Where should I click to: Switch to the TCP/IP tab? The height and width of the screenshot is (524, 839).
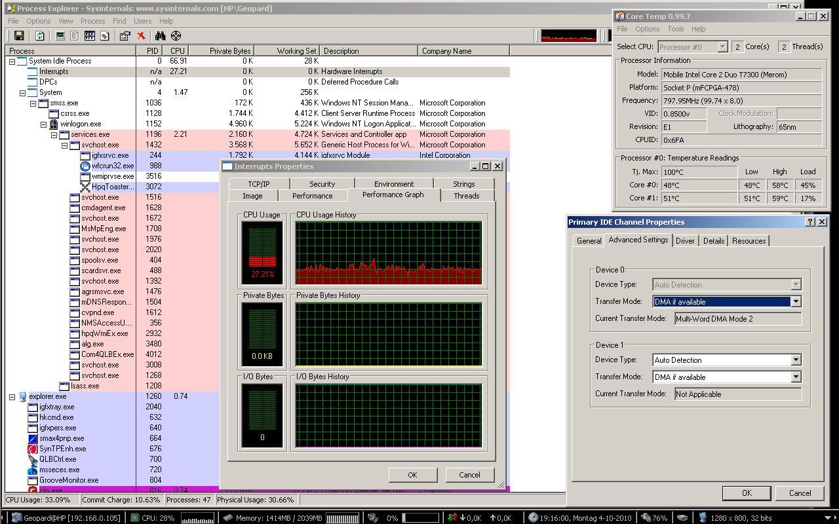[258, 184]
